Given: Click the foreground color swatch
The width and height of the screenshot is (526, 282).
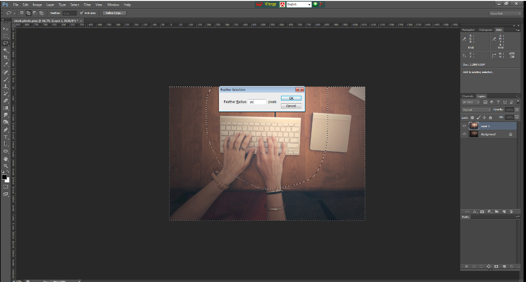Looking at the screenshot, I should point(4,177).
